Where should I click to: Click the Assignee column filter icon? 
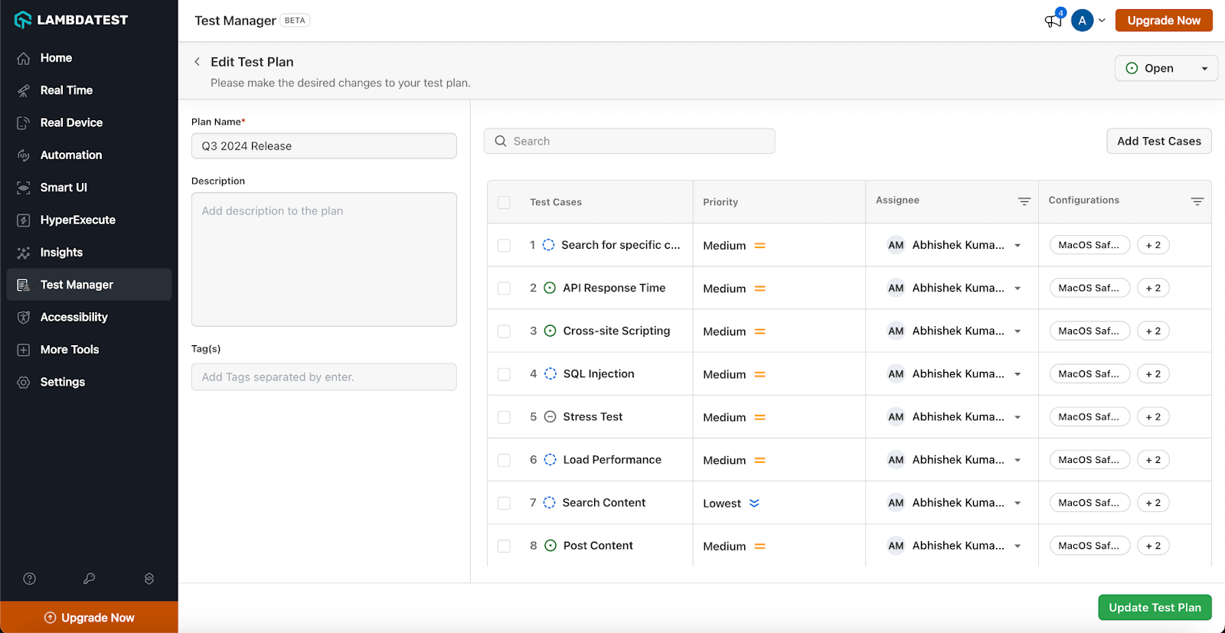tap(1024, 201)
